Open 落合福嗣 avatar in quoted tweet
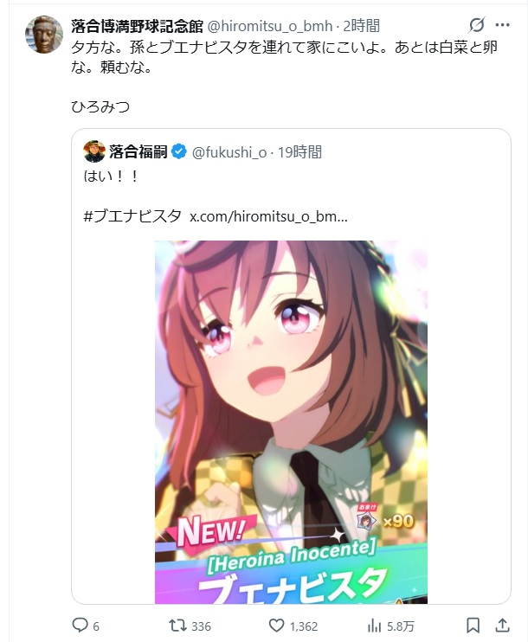This screenshot has width=528, height=642. coord(94,151)
